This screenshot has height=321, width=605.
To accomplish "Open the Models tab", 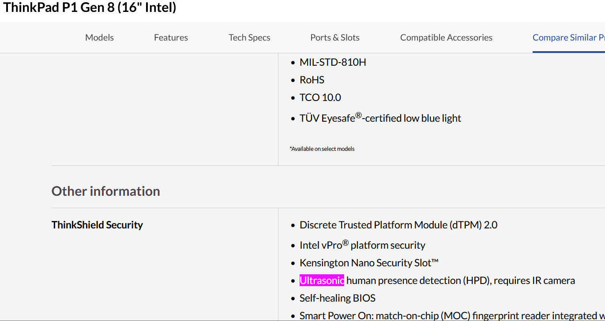I will (x=99, y=38).
